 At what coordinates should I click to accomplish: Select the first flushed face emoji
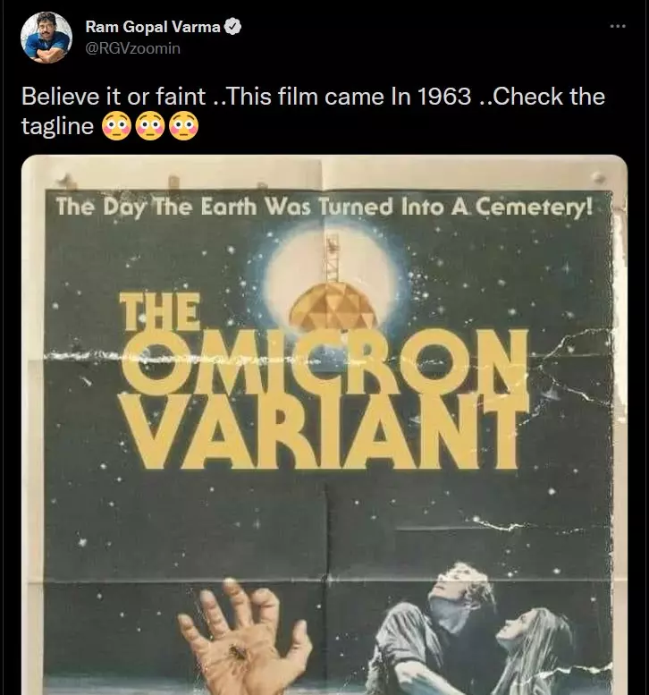click(116, 126)
